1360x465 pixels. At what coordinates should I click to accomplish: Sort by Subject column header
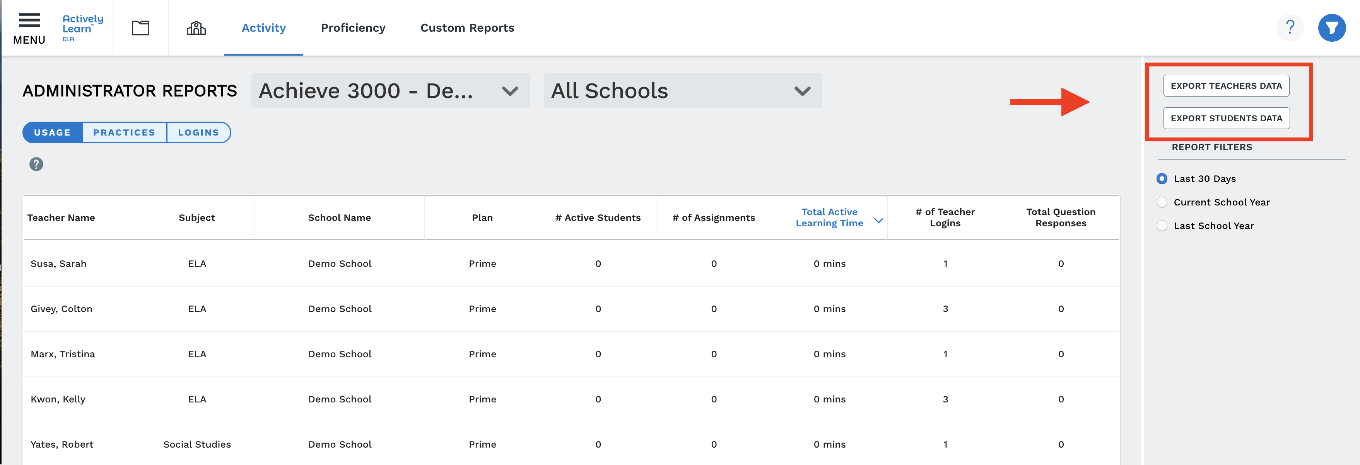pyautogui.click(x=197, y=218)
